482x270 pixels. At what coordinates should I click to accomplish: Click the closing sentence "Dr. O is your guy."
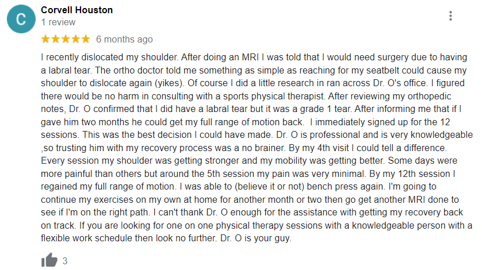coord(256,238)
